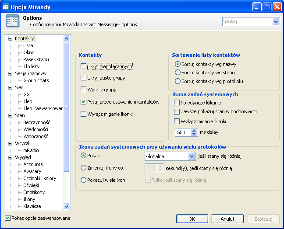Image resolution: width=284 pixels, height=229 pixels.
Task: Click the 550 ms delay field
Action: point(183,132)
